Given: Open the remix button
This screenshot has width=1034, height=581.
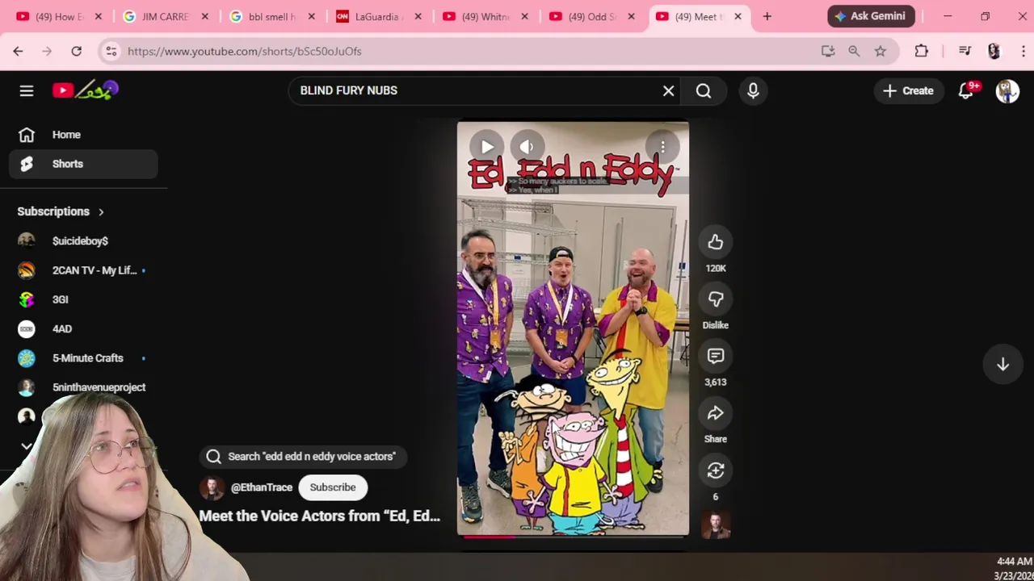Looking at the screenshot, I should click(x=716, y=470).
